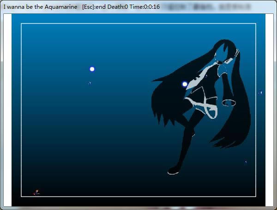Click the Death:0 counter in title bar
Image resolution: width=277 pixels, height=210 pixels.
click(118, 7)
